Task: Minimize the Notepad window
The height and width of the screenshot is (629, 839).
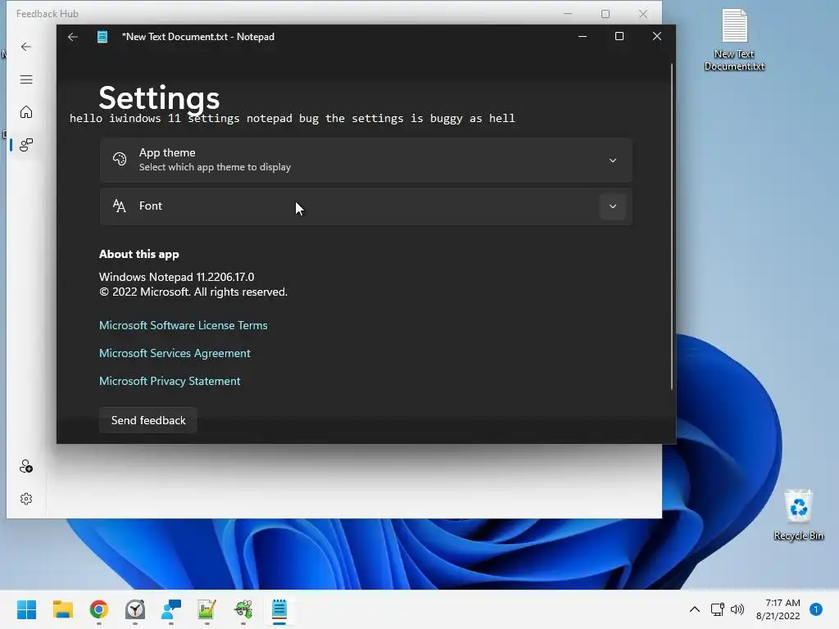Action: [583, 36]
